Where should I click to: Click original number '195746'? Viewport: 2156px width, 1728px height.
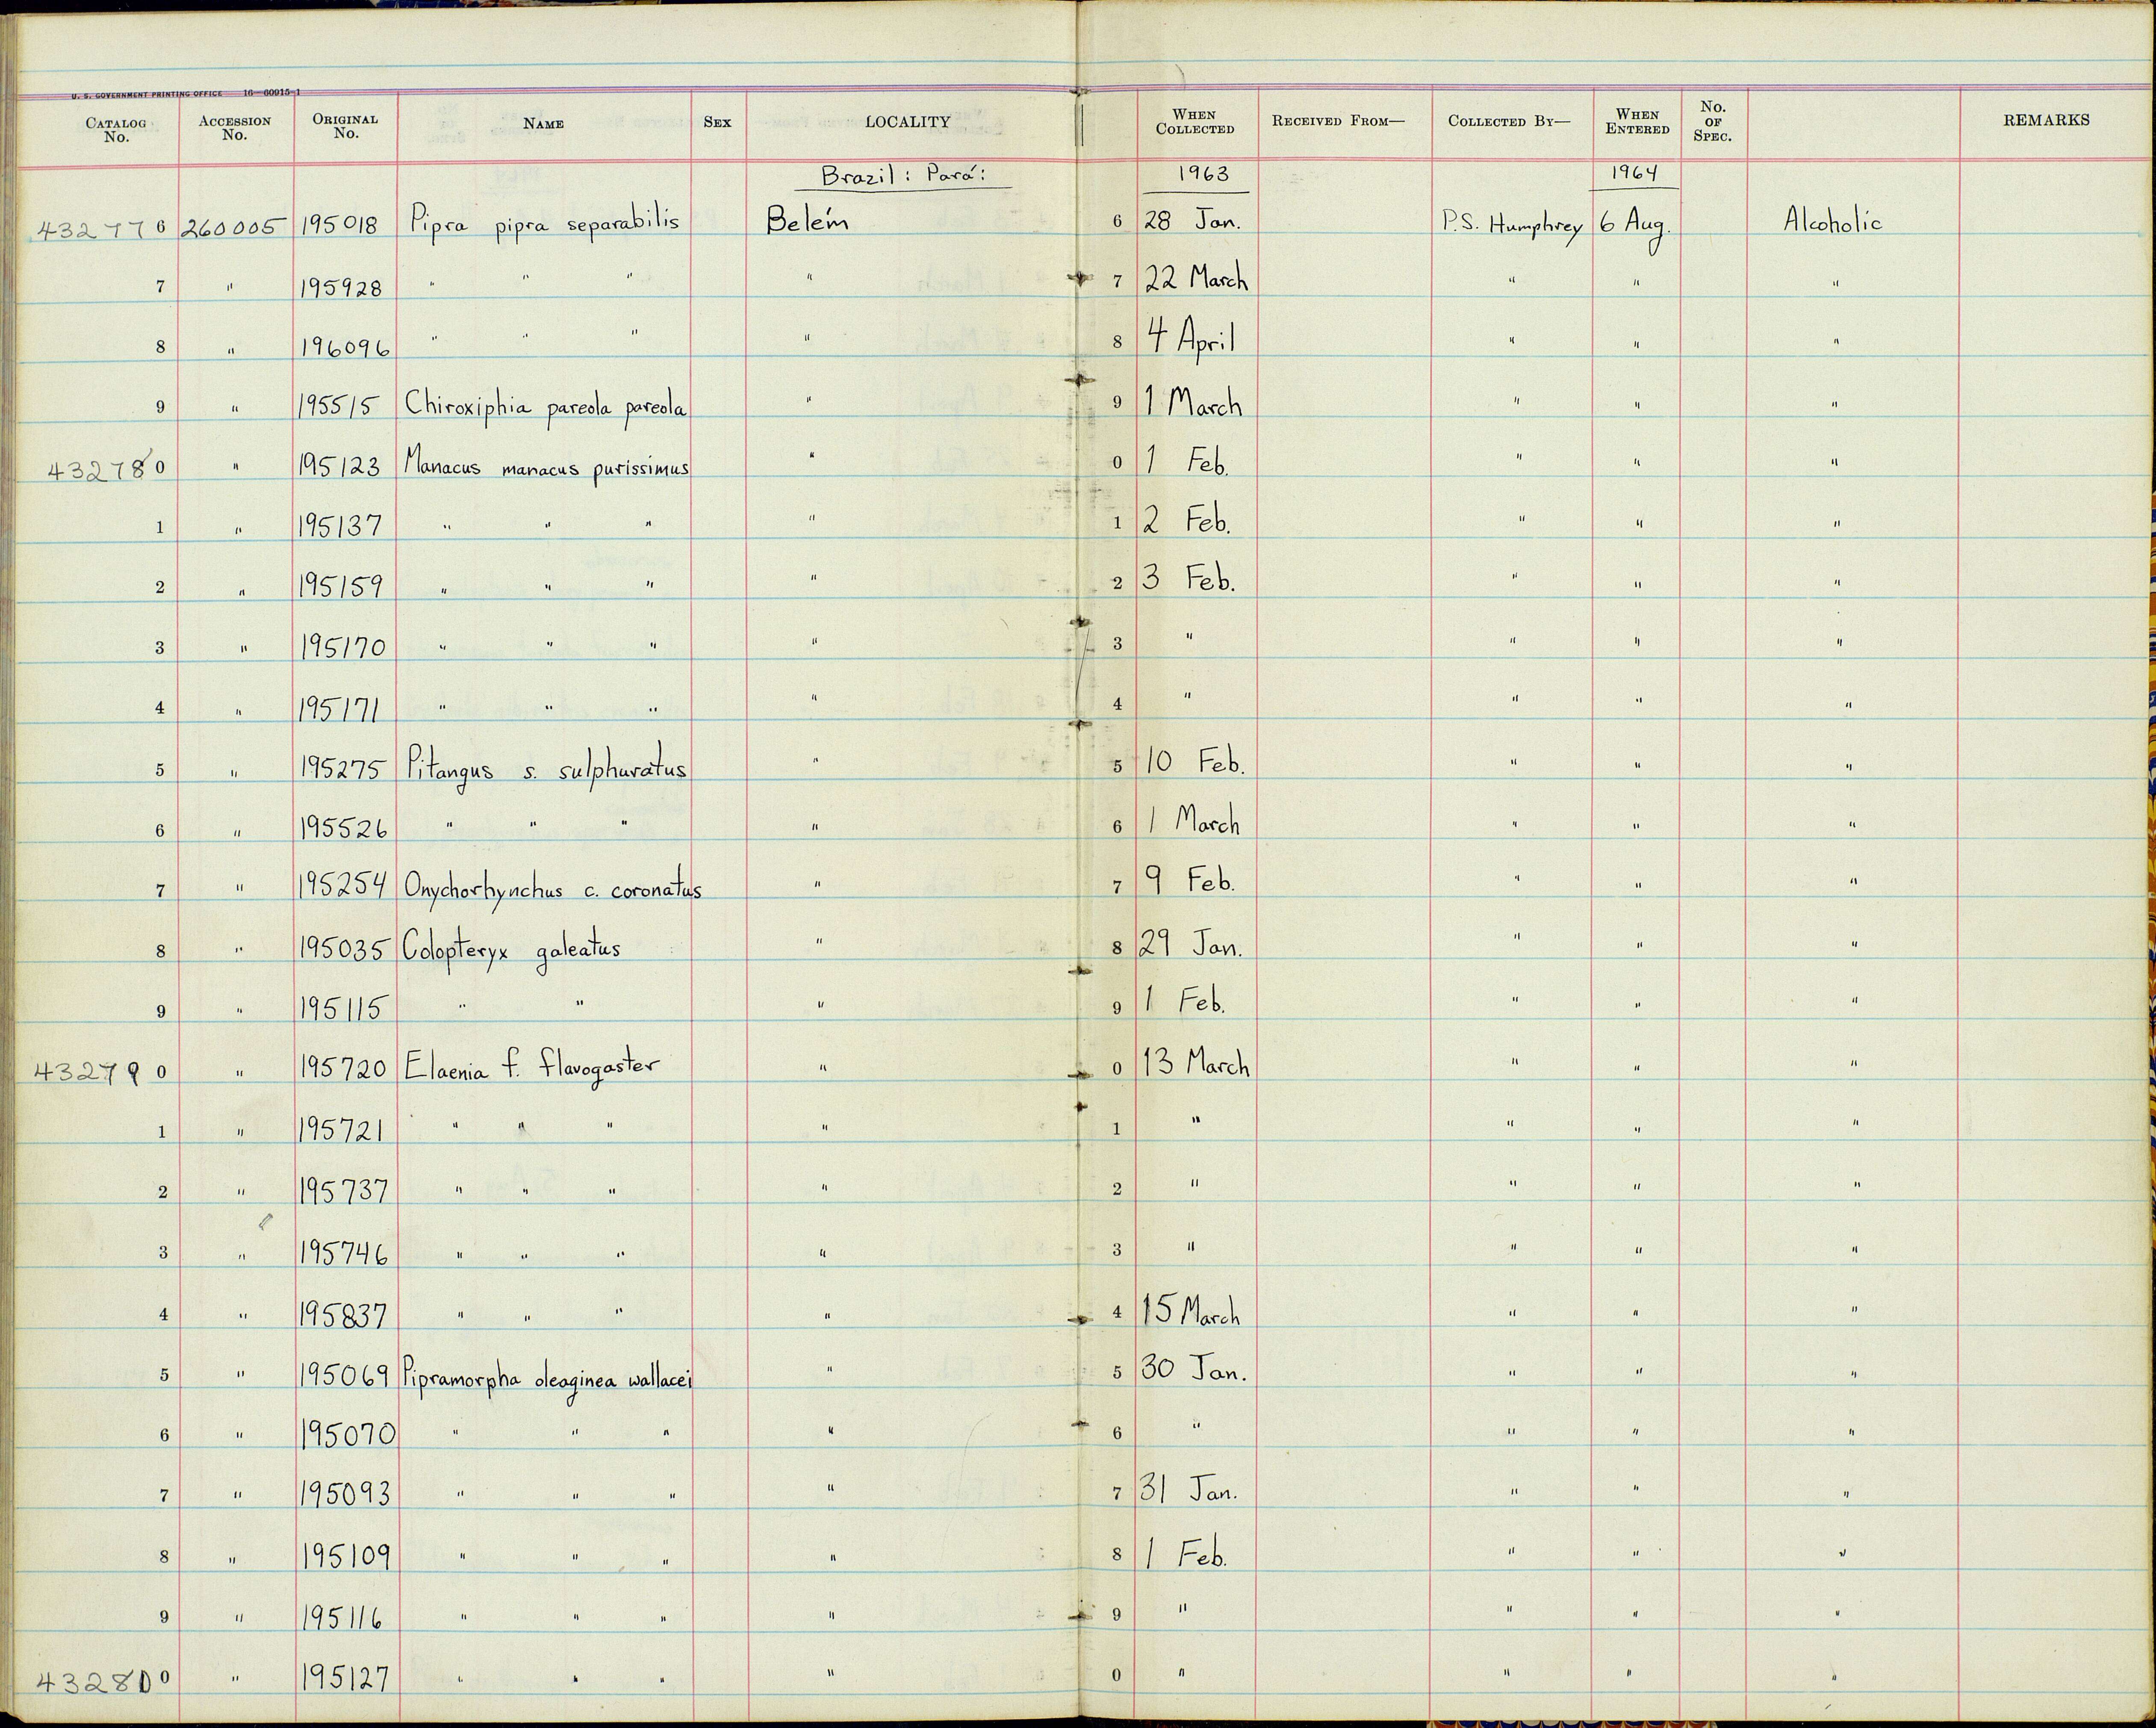click(344, 1254)
